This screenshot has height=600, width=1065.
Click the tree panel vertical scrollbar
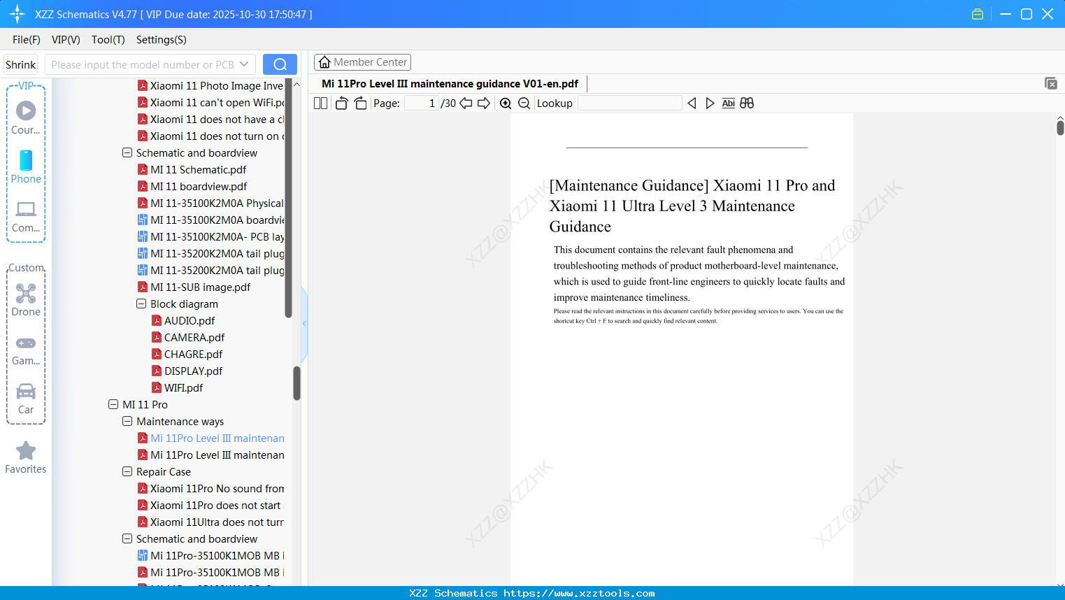pos(296,383)
